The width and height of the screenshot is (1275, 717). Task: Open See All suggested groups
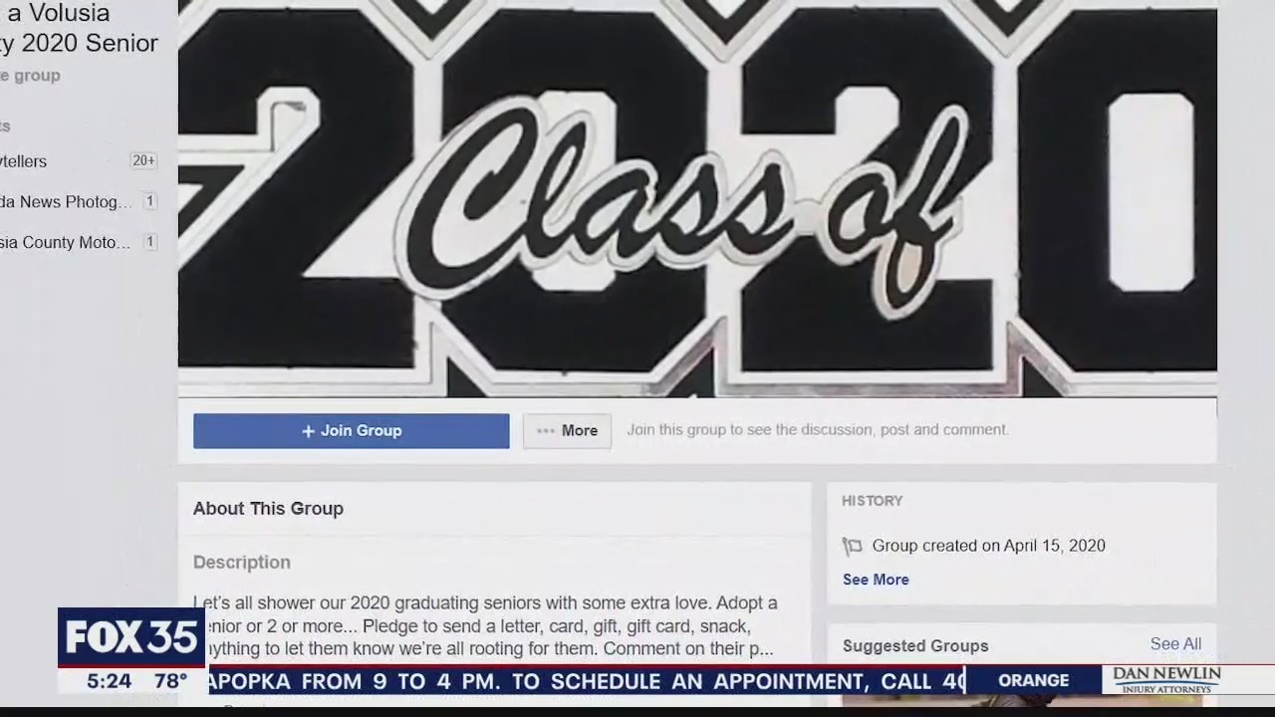1175,644
